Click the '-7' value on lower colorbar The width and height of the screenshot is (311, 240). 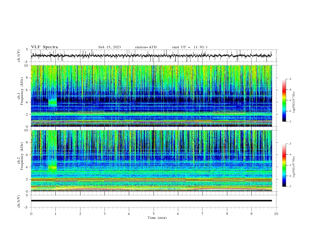289,187
